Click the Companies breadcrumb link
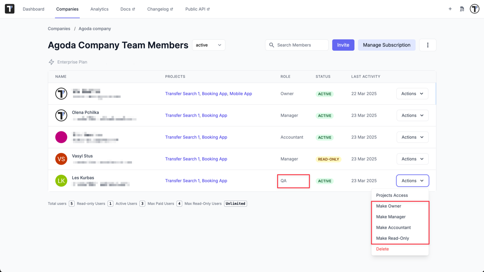484x272 pixels. (59, 28)
